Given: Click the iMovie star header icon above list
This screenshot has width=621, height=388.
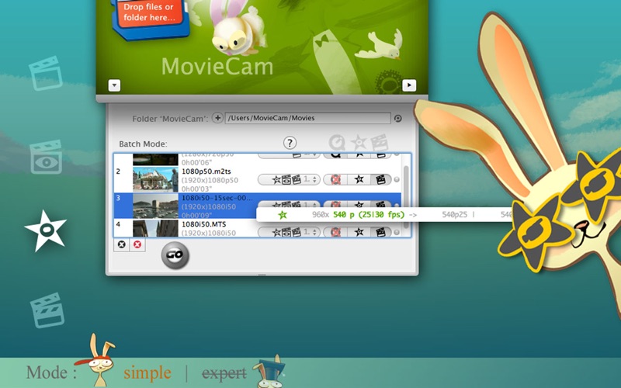Looking at the screenshot, I should (x=359, y=143).
